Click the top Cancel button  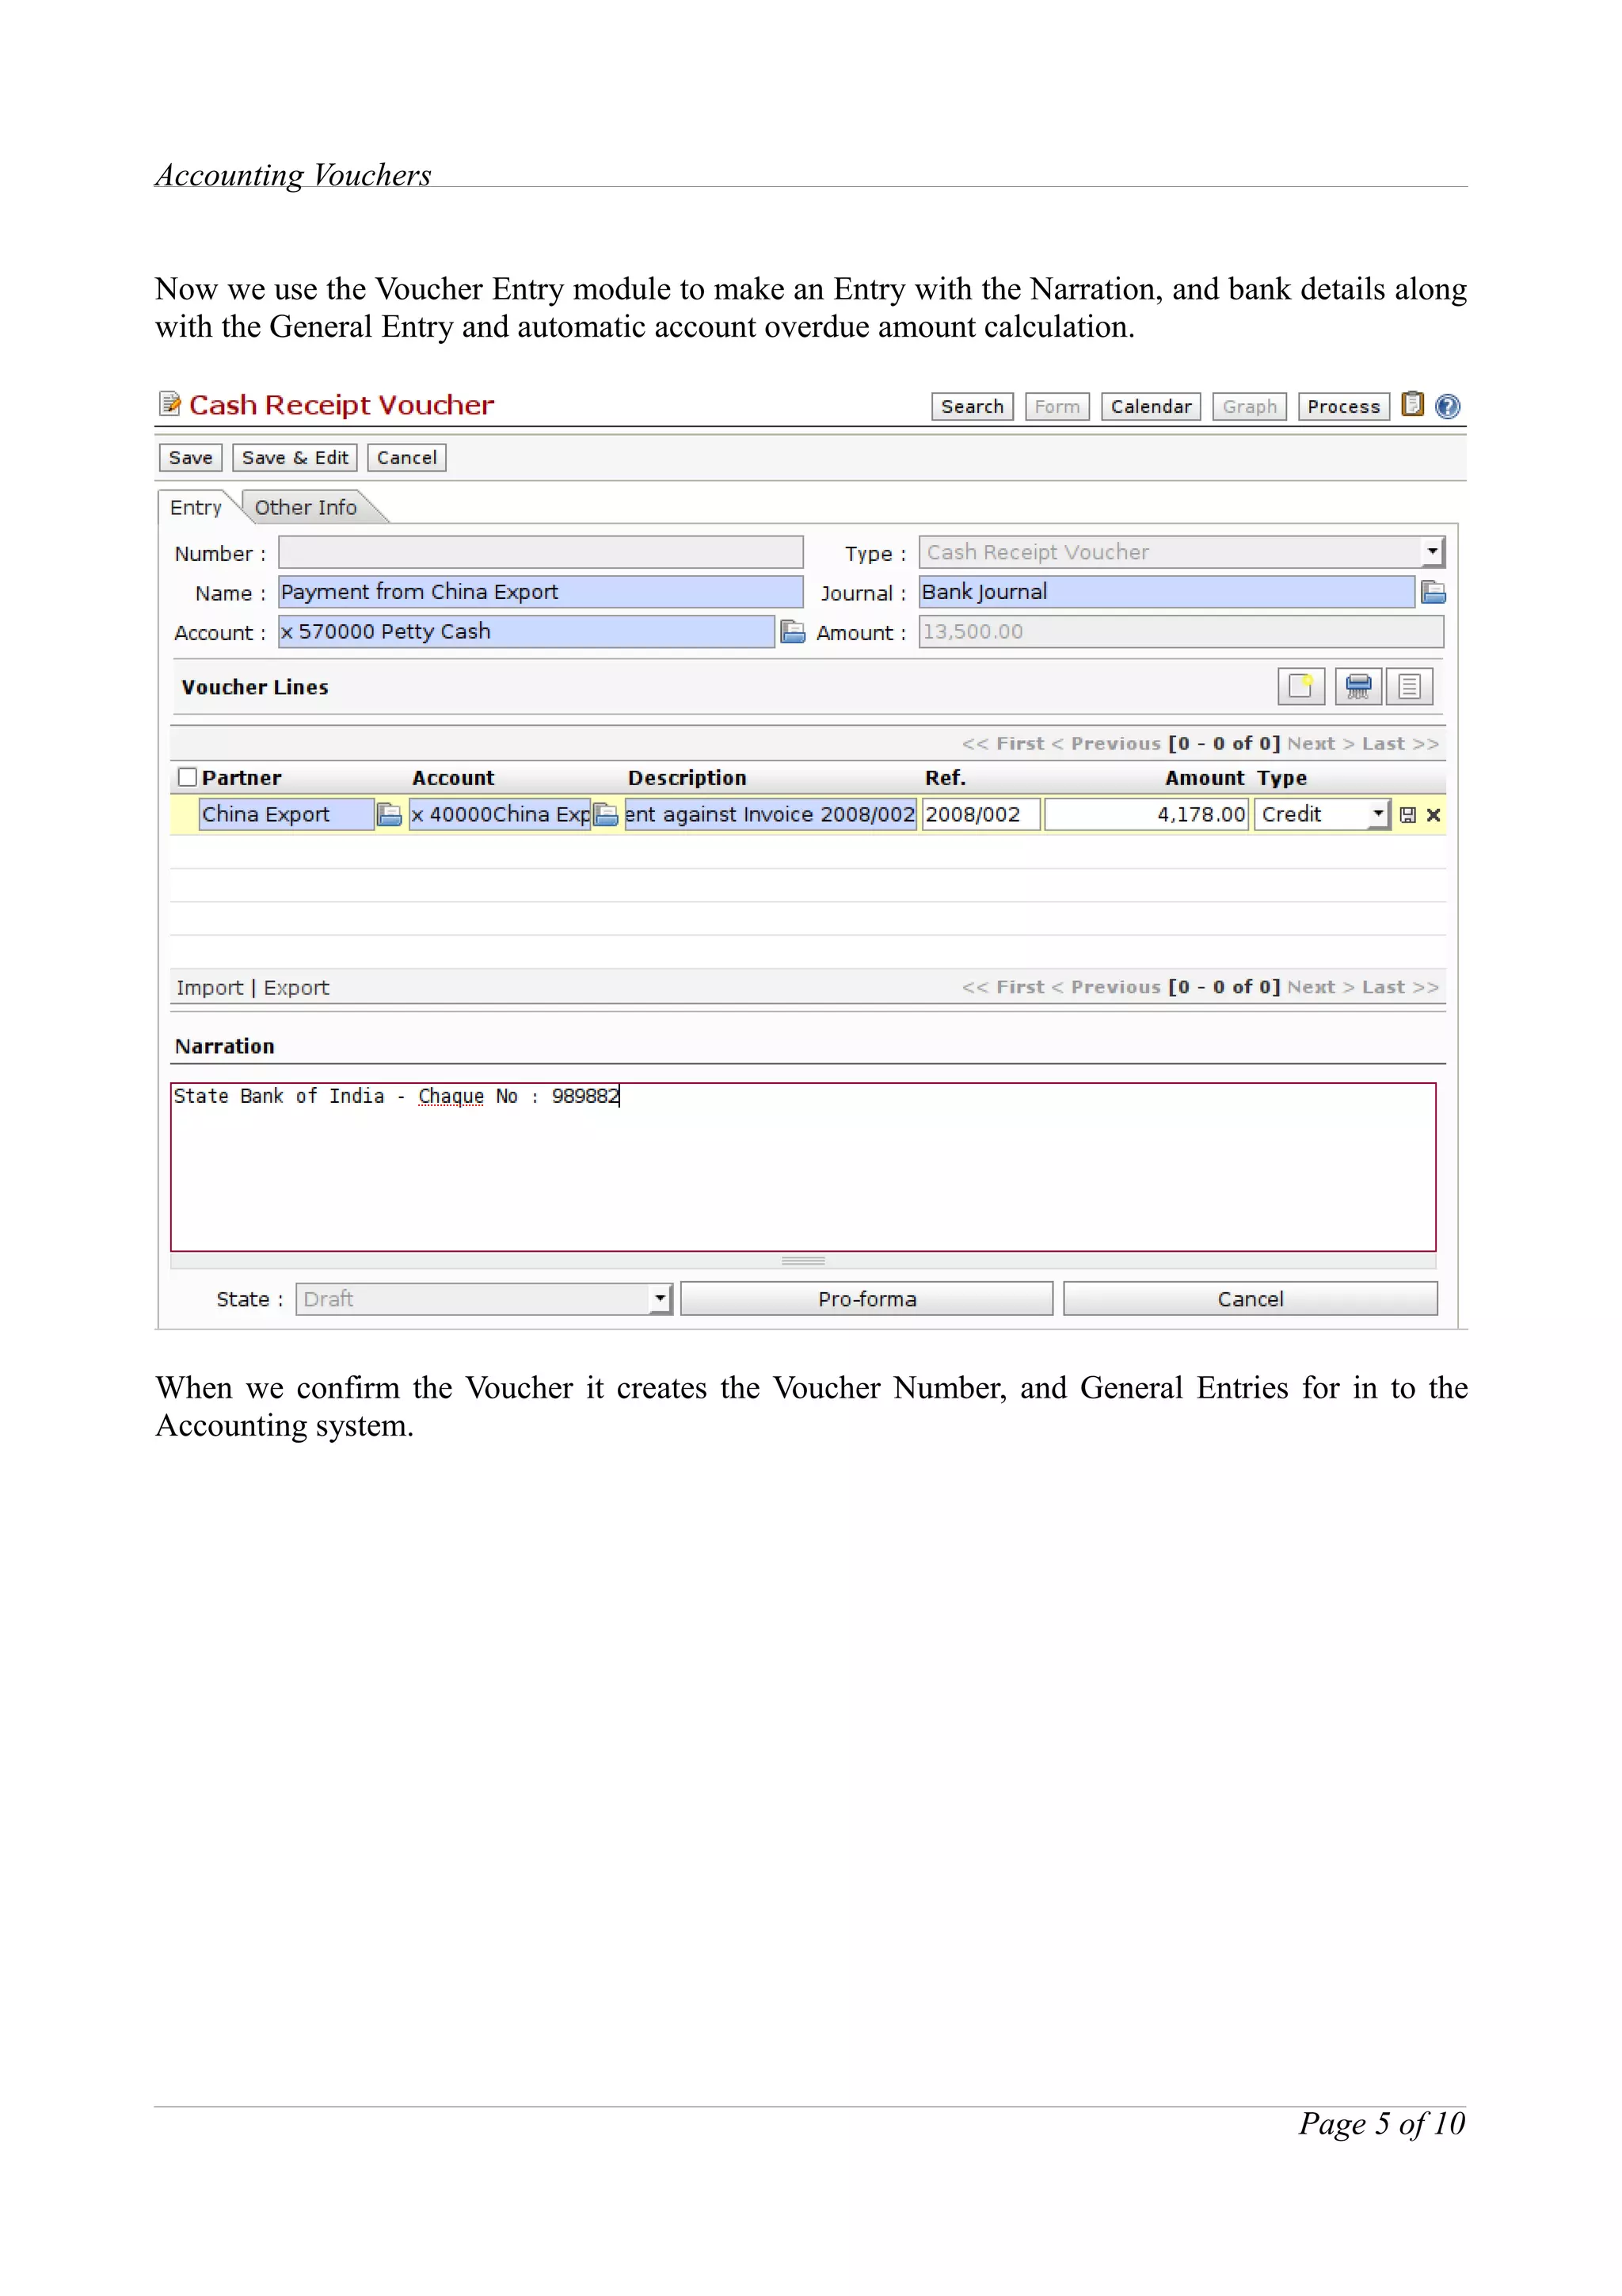tap(407, 458)
